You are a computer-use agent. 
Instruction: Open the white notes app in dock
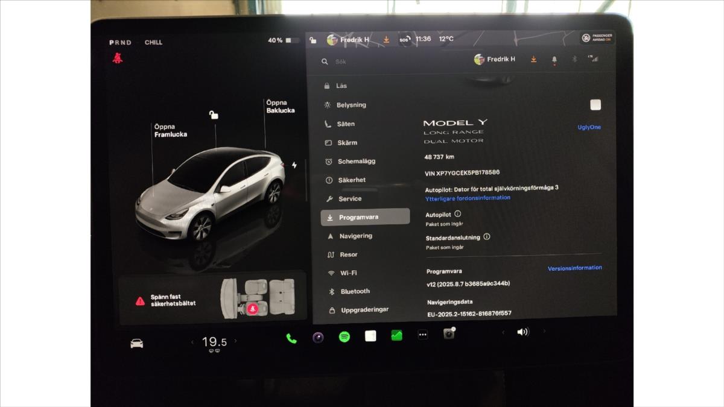[370, 336]
